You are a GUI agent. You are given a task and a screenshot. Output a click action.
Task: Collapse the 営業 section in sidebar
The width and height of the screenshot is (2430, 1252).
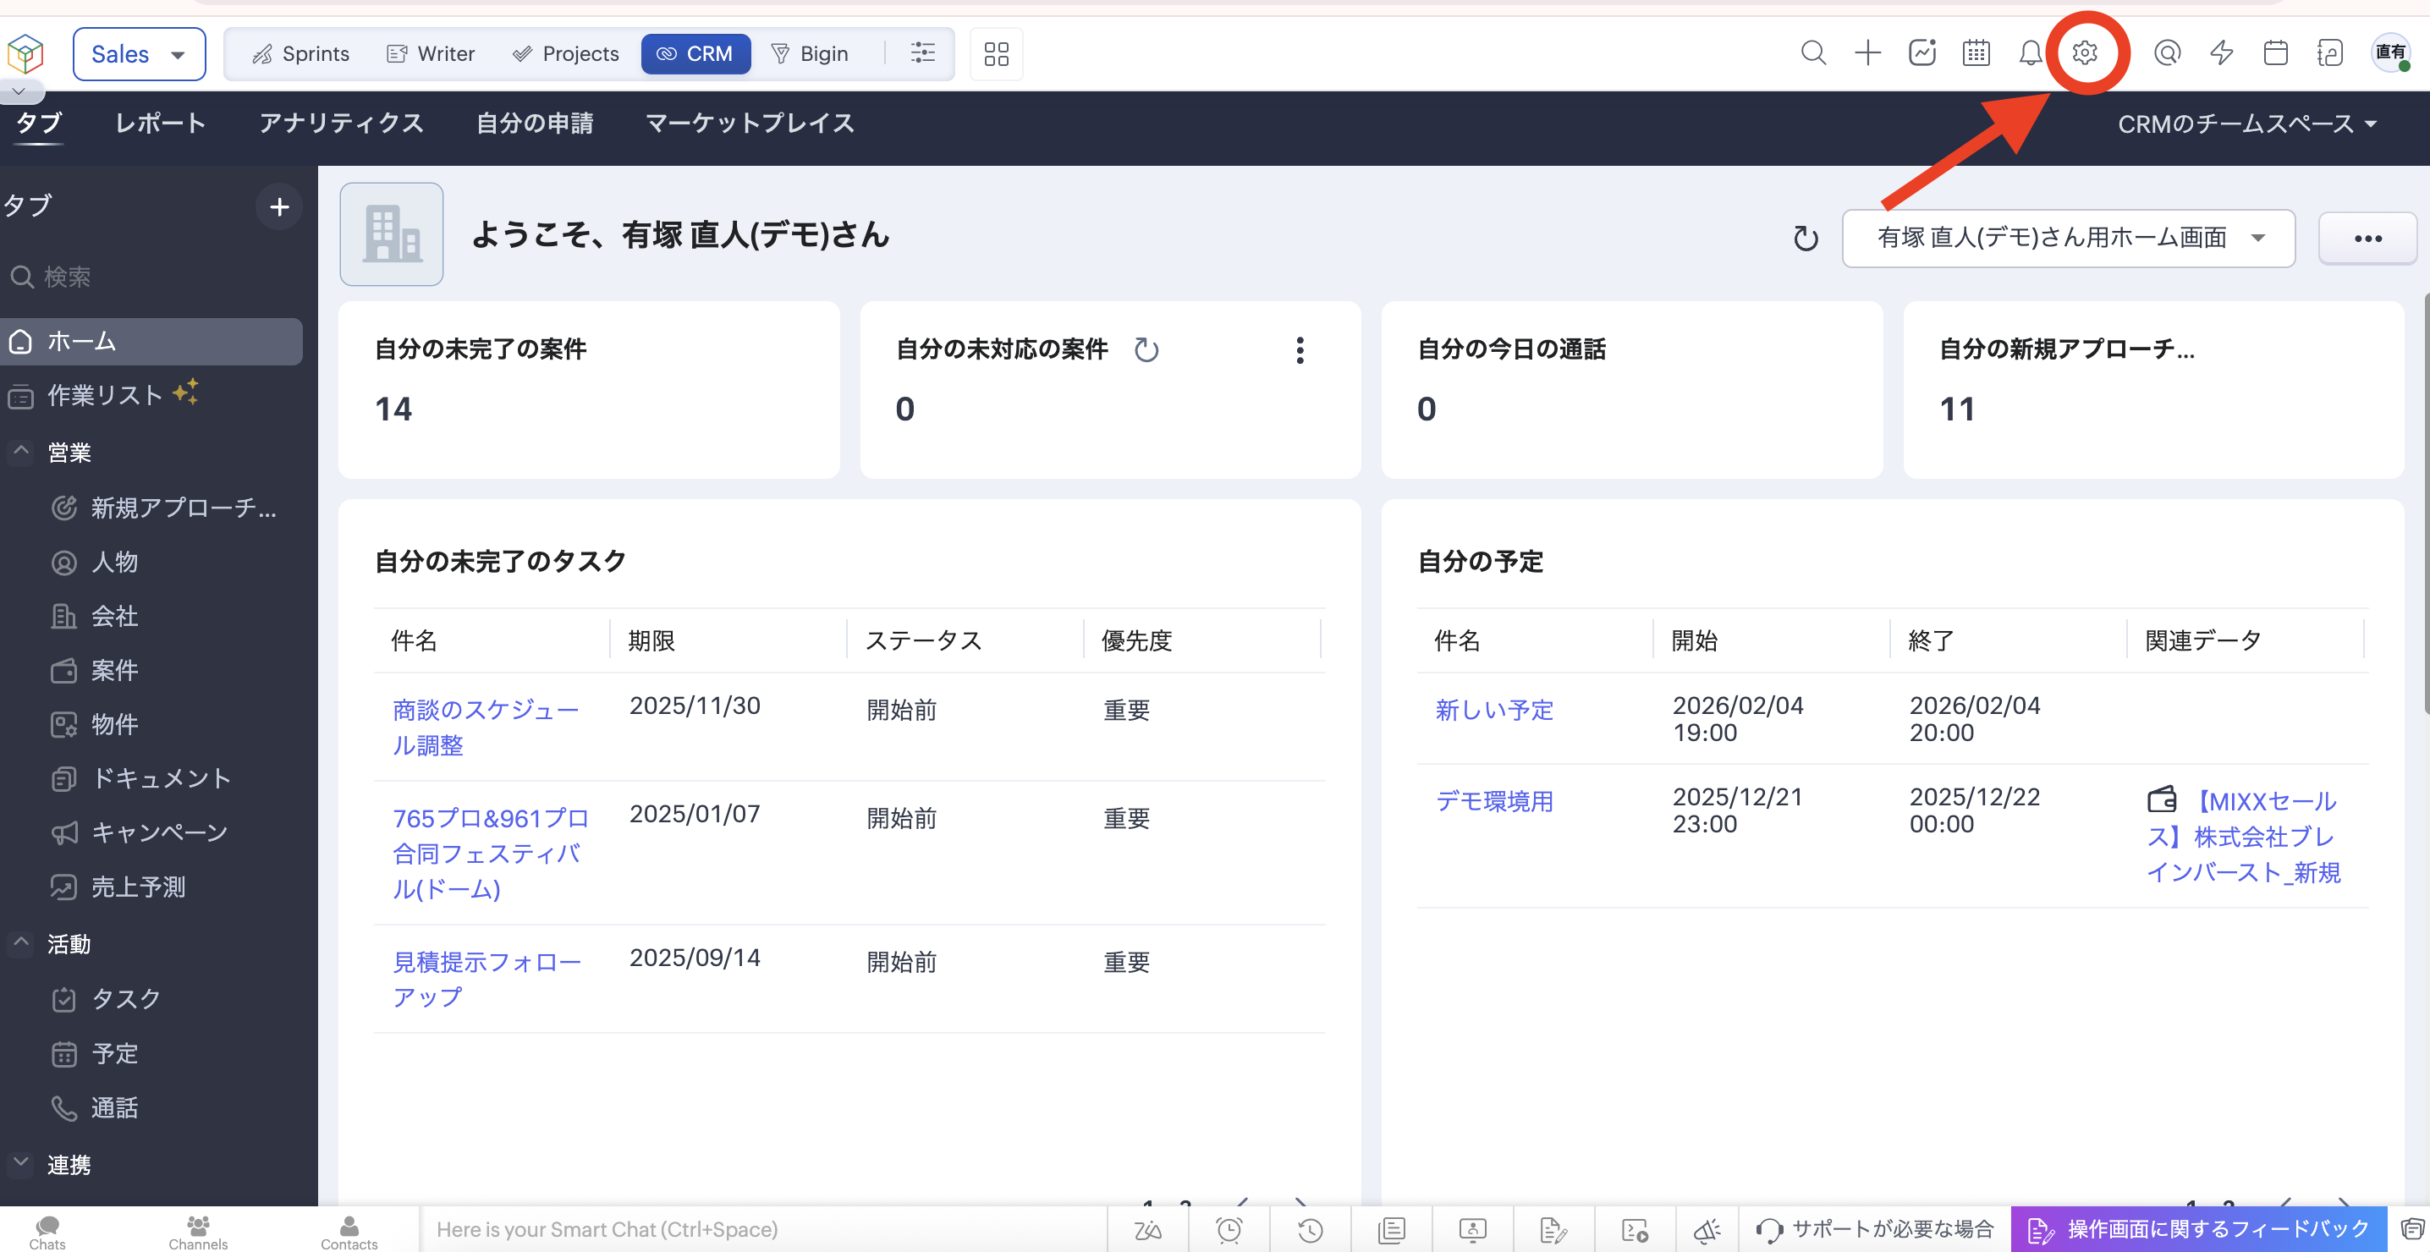[21, 452]
